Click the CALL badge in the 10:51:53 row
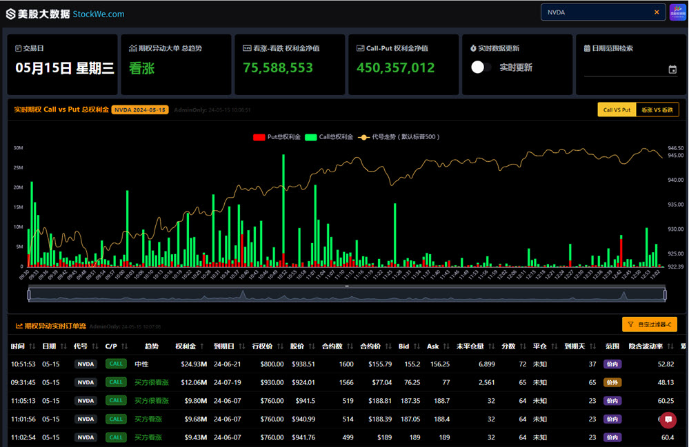 116,364
